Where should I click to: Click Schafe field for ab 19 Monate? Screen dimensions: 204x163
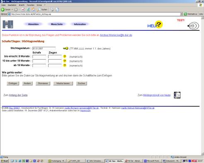click(39, 66)
